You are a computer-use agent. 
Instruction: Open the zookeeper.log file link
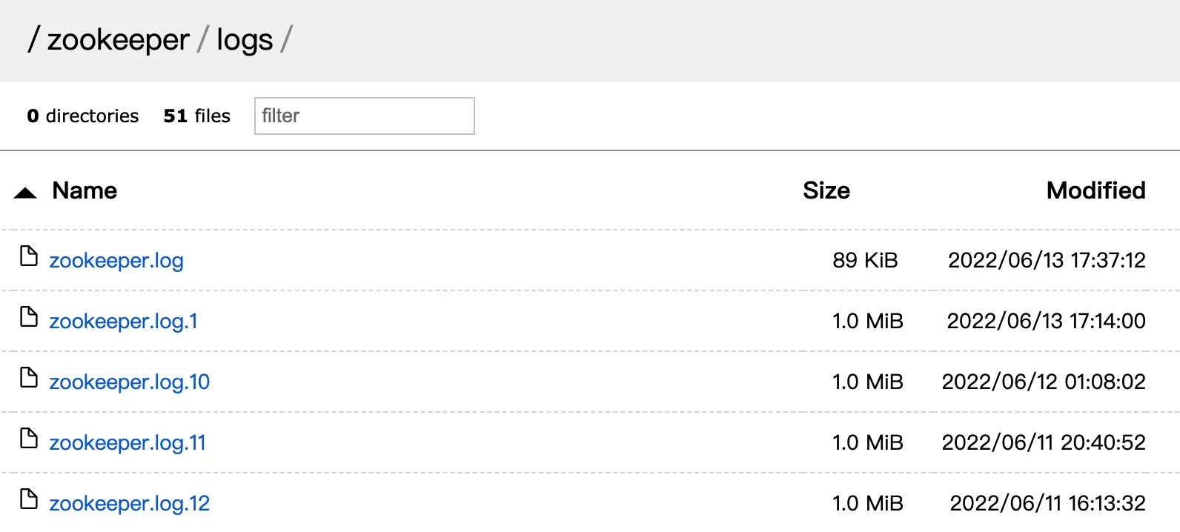click(116, 261)
